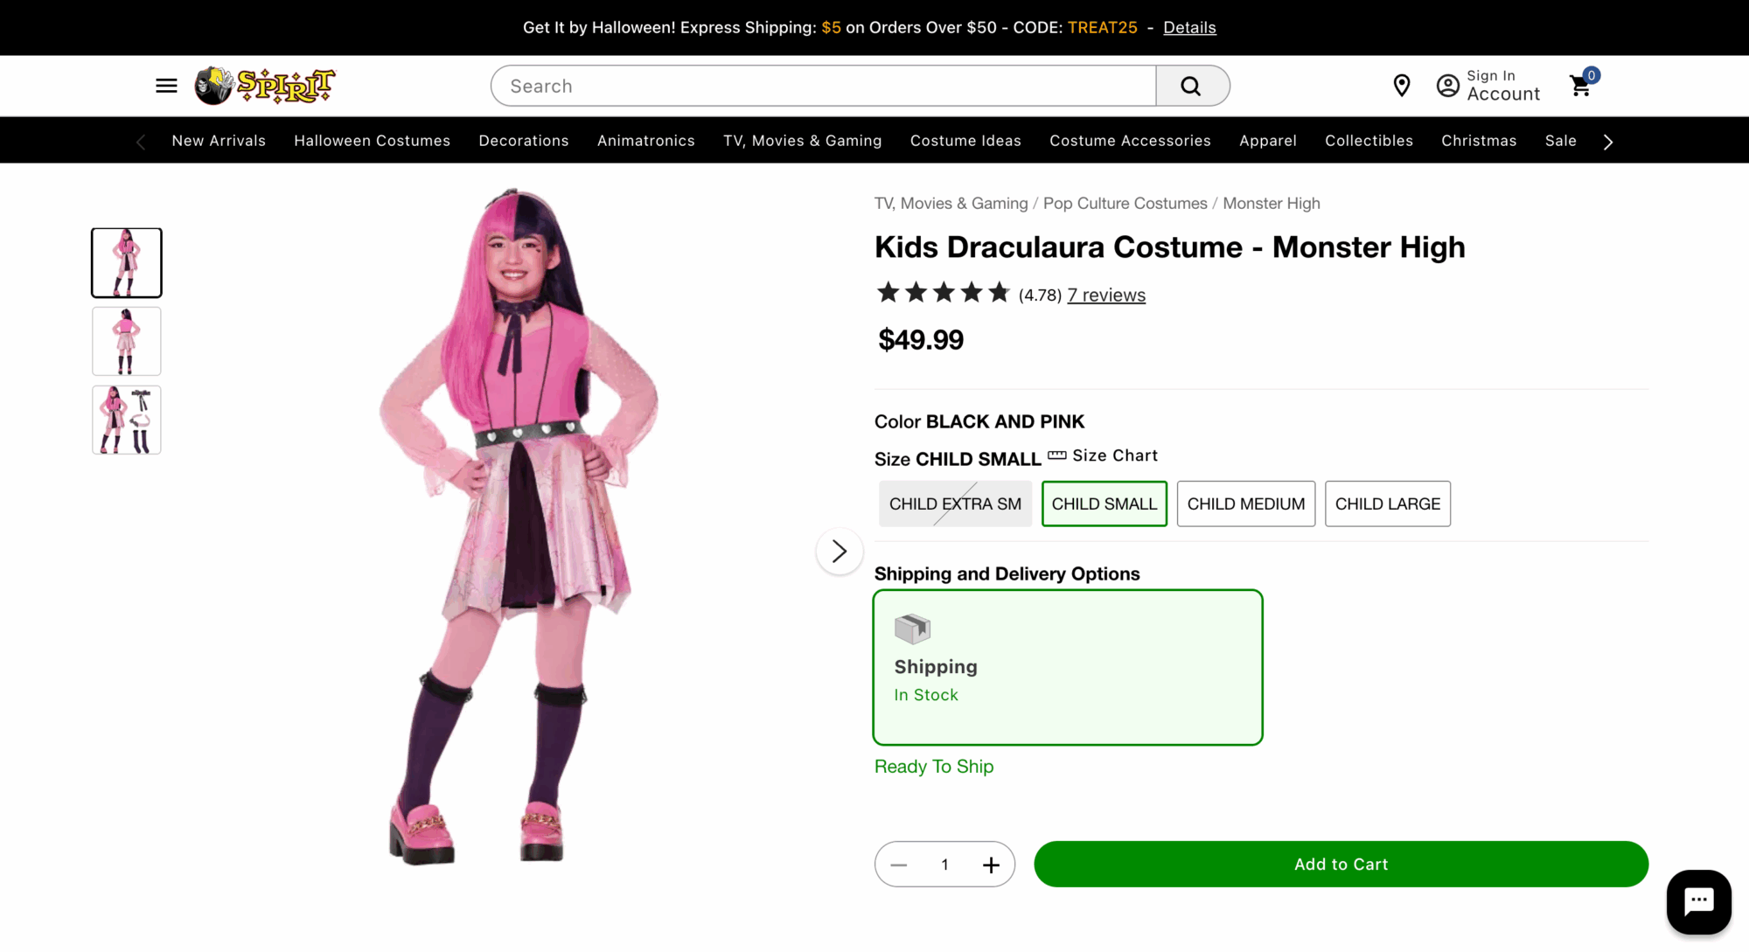Open the hamburger menu icon
1749x952 pixels.
coord(166,86)
